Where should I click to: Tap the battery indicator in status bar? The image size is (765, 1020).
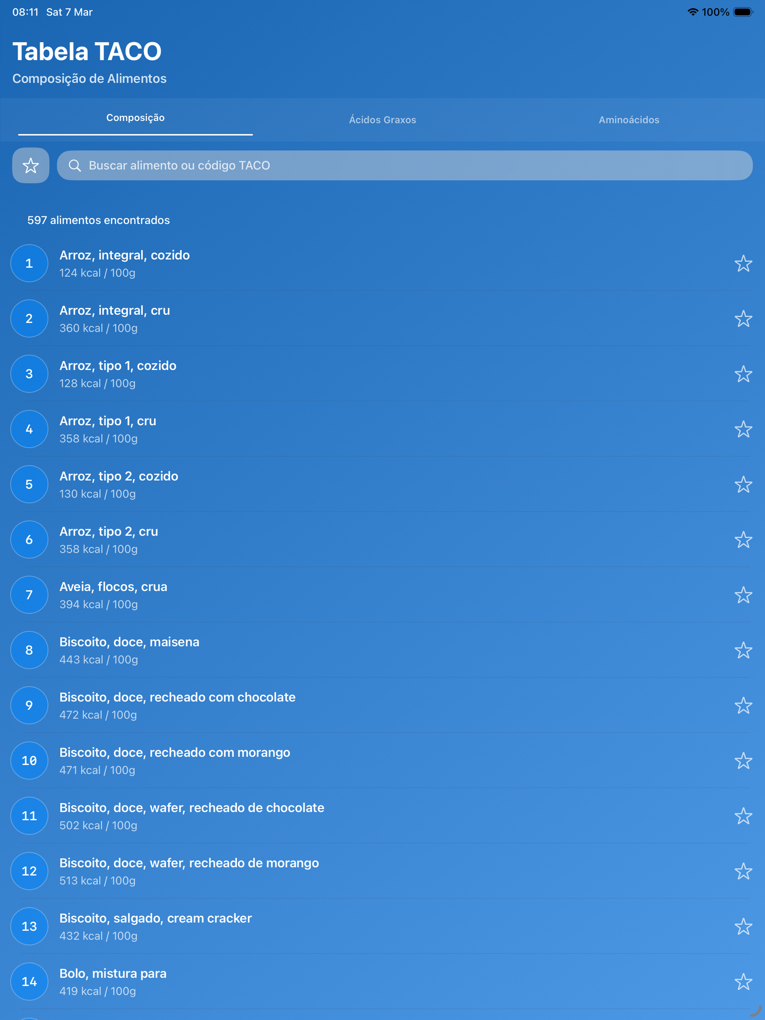point(743,12)
